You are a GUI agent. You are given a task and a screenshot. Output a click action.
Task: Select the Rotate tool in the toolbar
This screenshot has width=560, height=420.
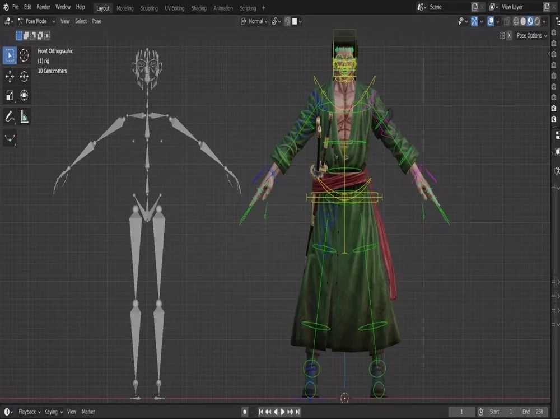pos(24,77)
